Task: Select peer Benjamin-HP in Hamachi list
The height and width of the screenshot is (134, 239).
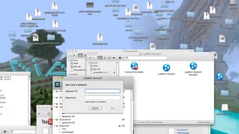Action: (x=68, y=117)
